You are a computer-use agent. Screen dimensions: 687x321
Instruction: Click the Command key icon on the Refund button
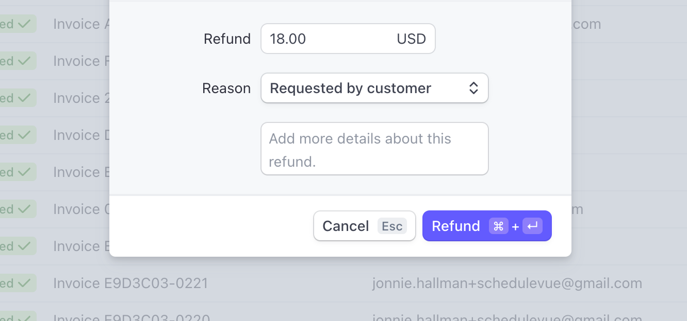tap(498, 226)
